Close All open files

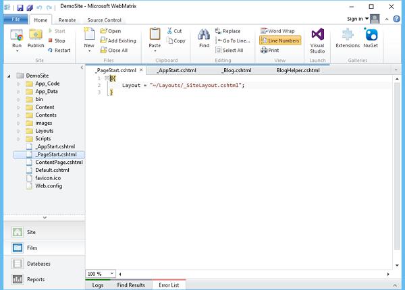pos(114,50)
